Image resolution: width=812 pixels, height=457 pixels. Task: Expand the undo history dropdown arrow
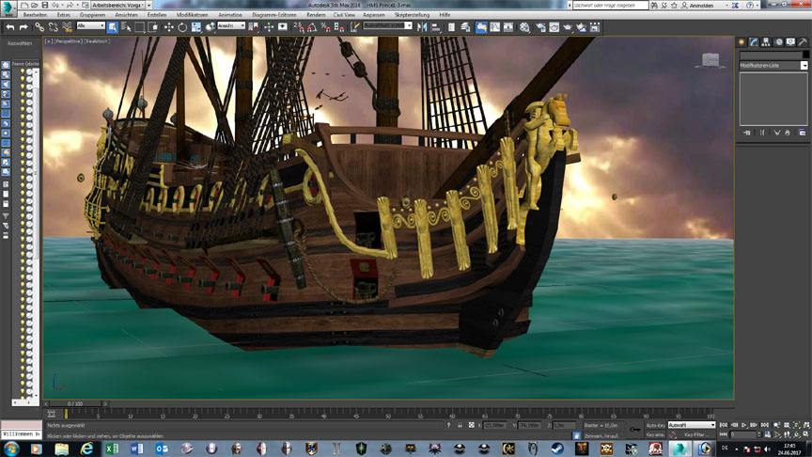62,6
